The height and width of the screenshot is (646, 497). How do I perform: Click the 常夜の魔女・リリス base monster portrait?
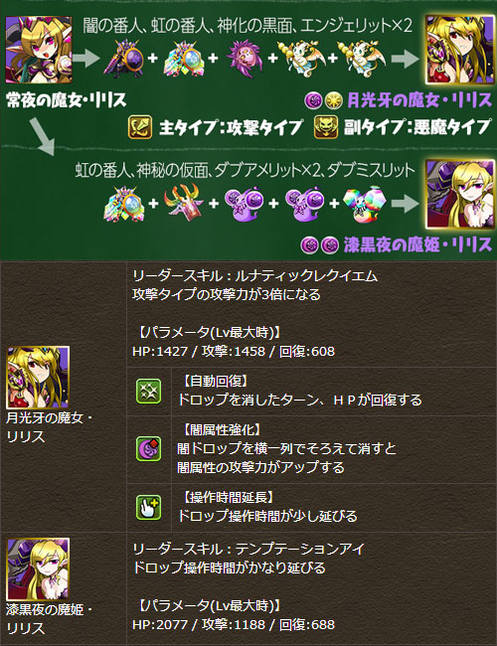(x=39, y=50)
